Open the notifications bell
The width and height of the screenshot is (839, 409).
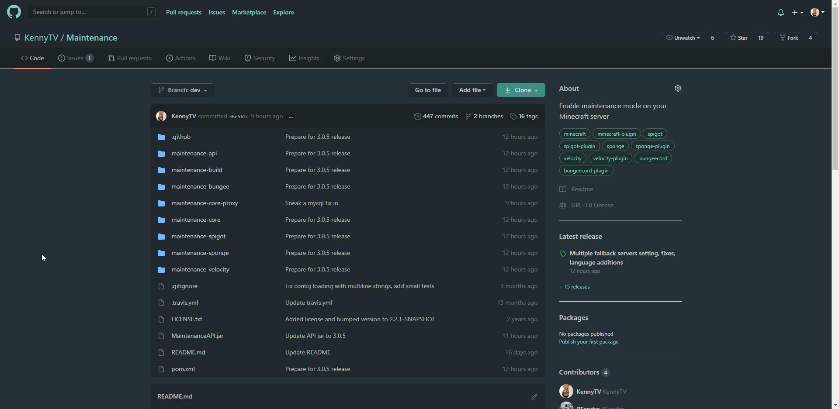pos(781,13)
